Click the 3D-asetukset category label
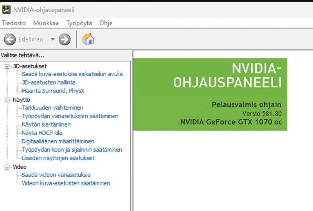Image resolution: width=313 pixels, height=211 pixels. [30, 66]
